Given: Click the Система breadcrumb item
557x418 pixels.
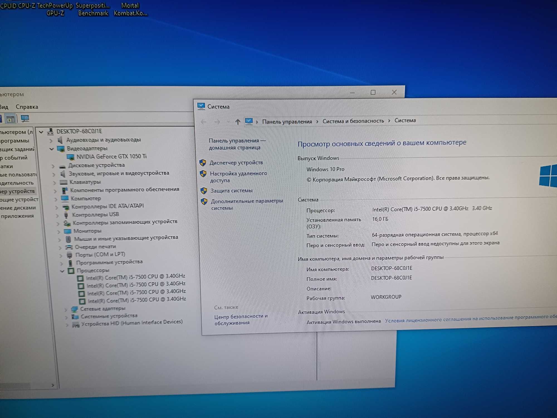Looking at the screenshot, I should (x=405, y=120).
